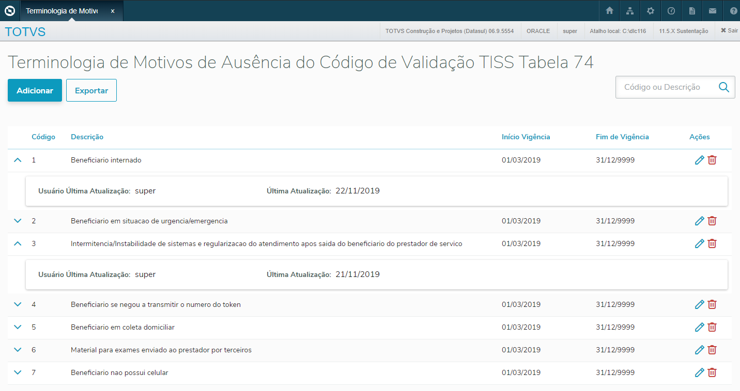
Task: Click the TOTVS circular logo icon
Action: click(9, 10)
